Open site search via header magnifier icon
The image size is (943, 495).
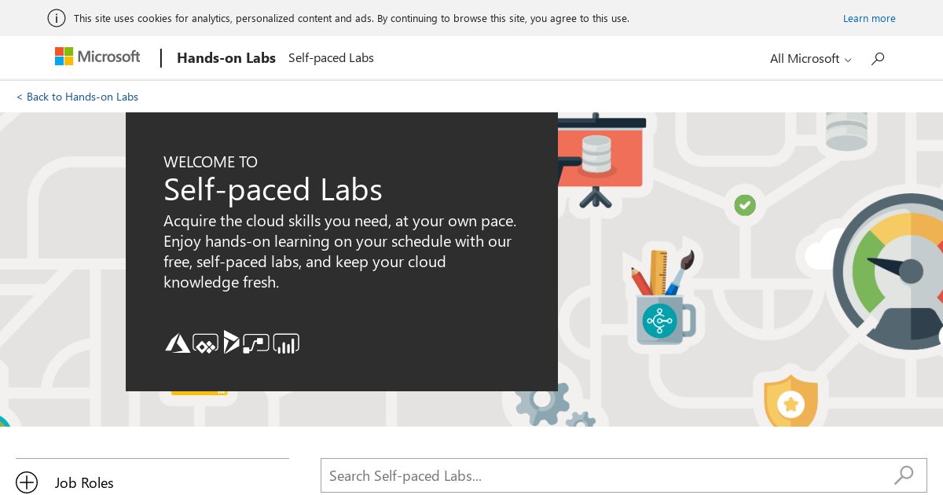click(878, 58)
